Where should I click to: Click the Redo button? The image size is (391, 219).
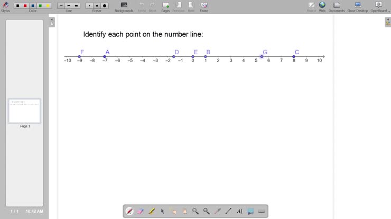pyautogui.click(x=152, y=7)
